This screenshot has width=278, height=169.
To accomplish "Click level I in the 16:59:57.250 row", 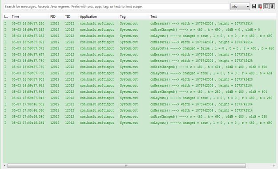I will (x=5, y=24).
